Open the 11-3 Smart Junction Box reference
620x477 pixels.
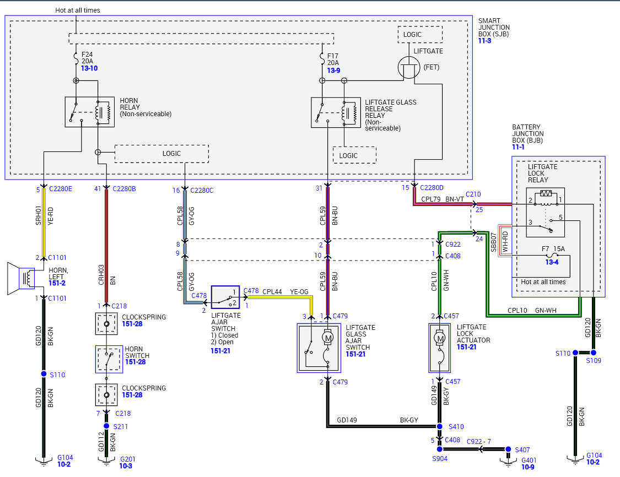click(484, 41)
